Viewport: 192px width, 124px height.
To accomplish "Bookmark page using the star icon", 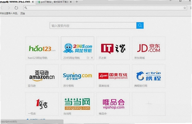I will (185, 8).
